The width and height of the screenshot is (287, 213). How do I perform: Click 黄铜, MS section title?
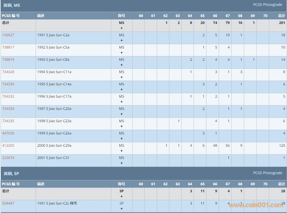(12, 5)
